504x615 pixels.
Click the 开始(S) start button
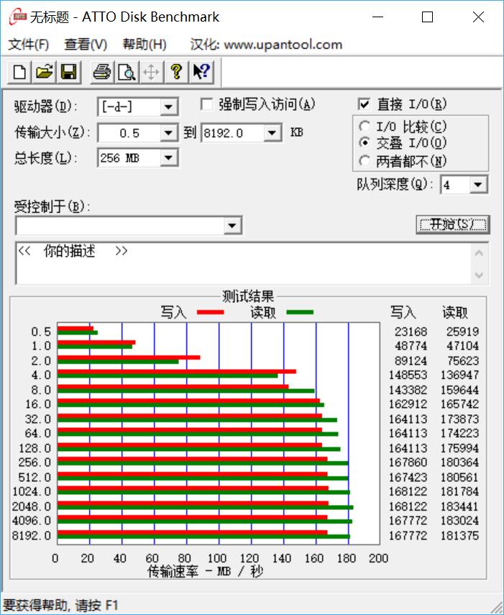coord(453,224)
